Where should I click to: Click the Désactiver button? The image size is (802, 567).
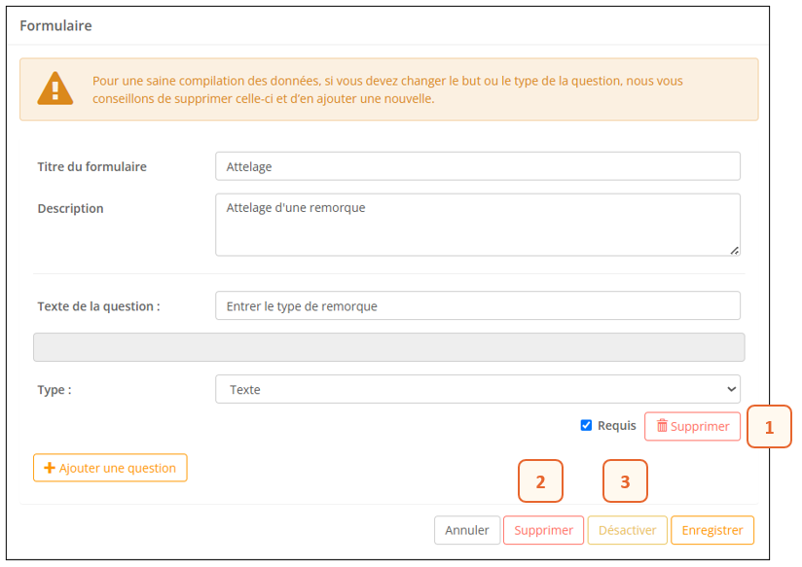click(627, 530)
